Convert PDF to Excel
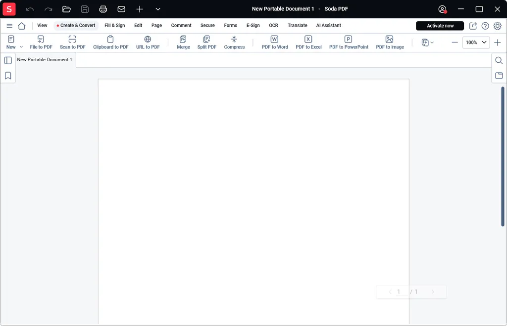 308,42
